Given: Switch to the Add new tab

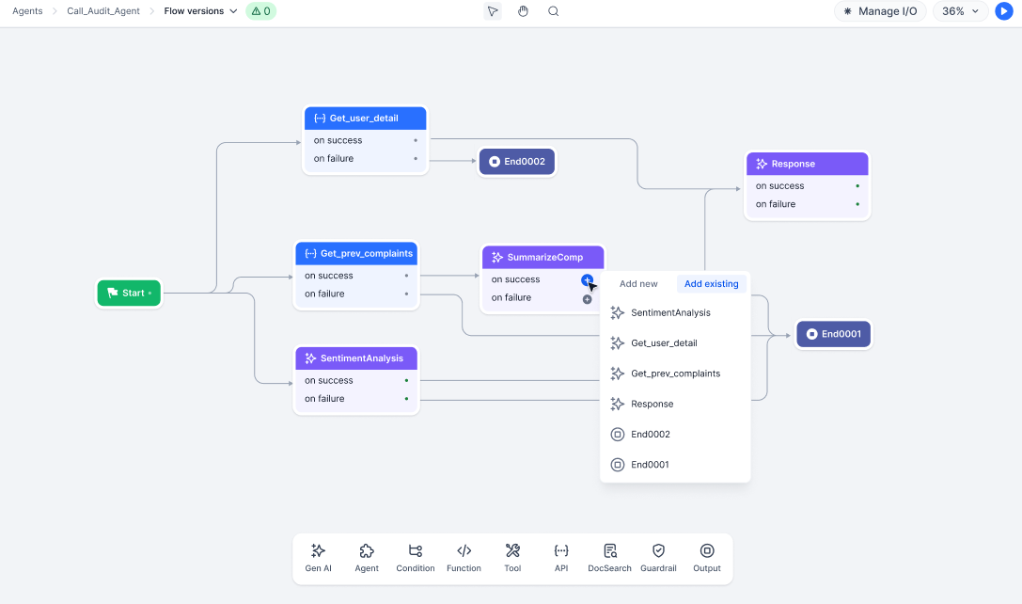Looking at the screenshot, I should [x=638, y=284].
